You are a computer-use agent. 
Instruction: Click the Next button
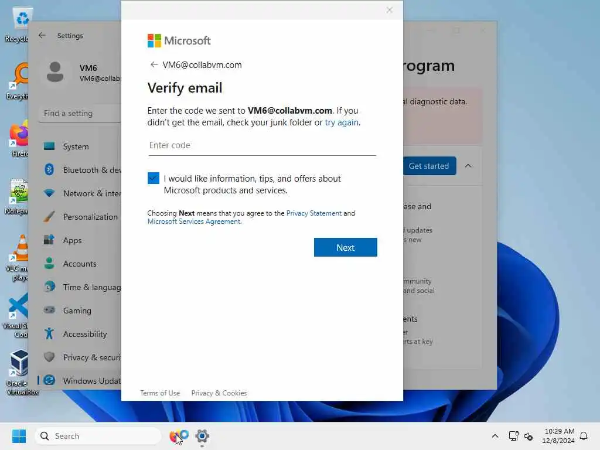coord(346,247)
